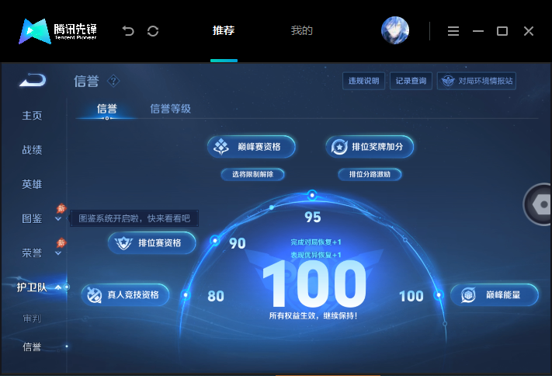Expand the 图鉴 chevron
Viewport: 552px width, 376px height.
point(58,219)
